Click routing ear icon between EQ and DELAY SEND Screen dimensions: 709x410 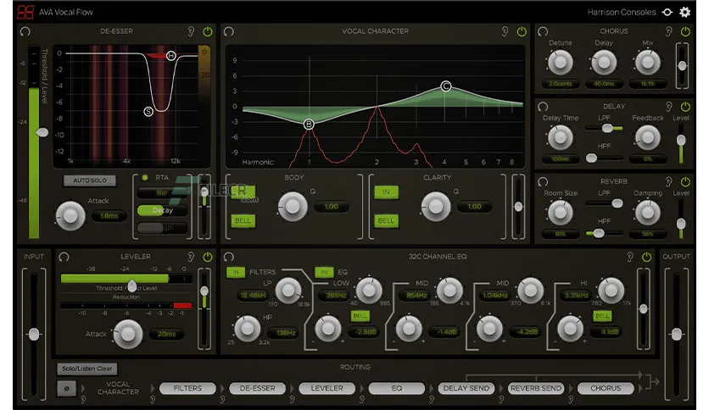coord(432,399)
